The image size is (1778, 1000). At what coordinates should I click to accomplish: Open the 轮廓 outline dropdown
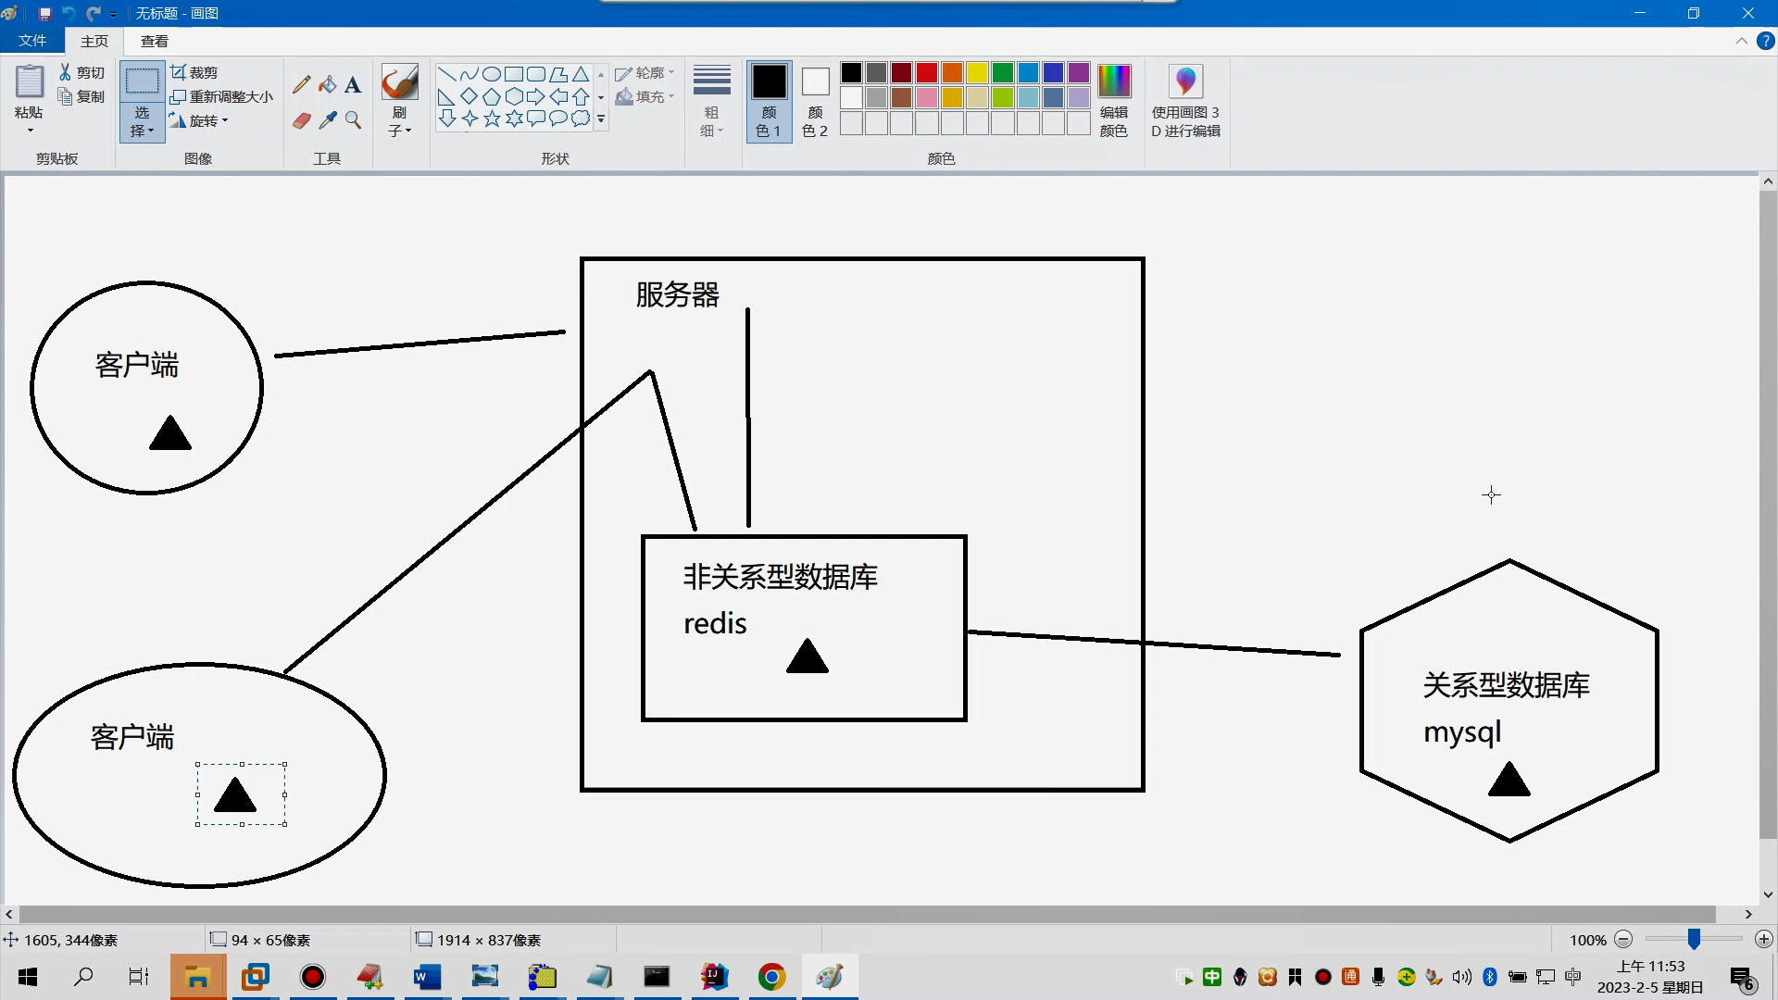click(645, 72)
